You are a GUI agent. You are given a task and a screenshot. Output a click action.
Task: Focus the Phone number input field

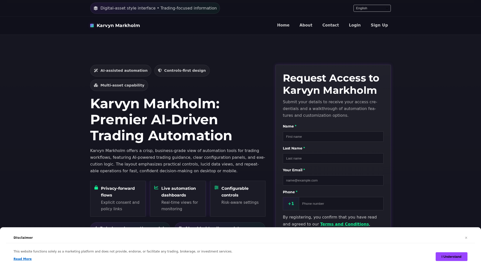tap(341, 204)
